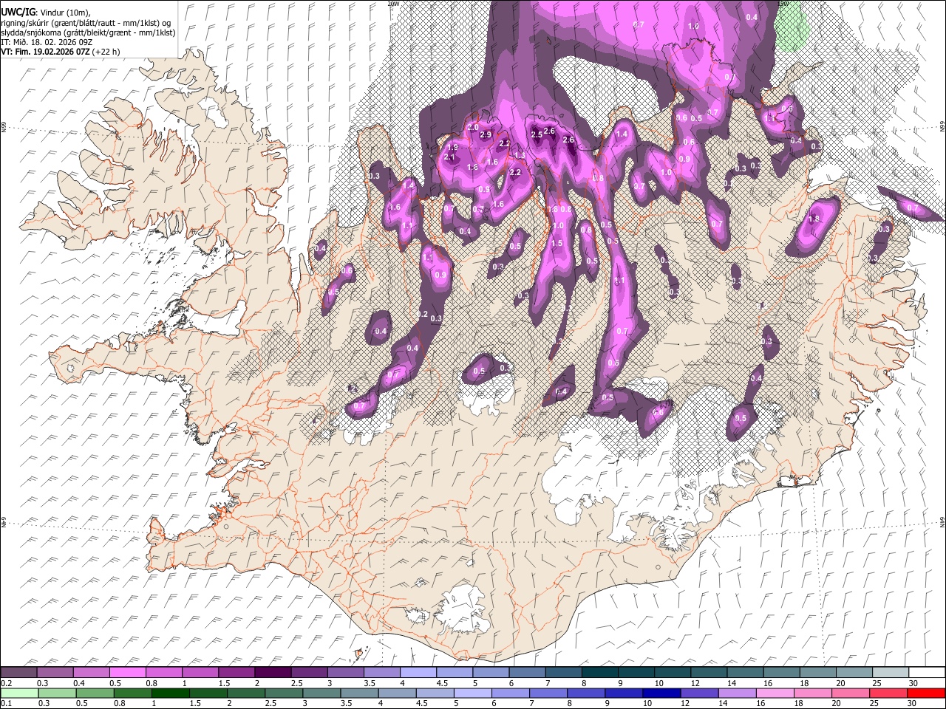
Task: Click the "UWC/IG" title text
Action: (x=18, y=12)
